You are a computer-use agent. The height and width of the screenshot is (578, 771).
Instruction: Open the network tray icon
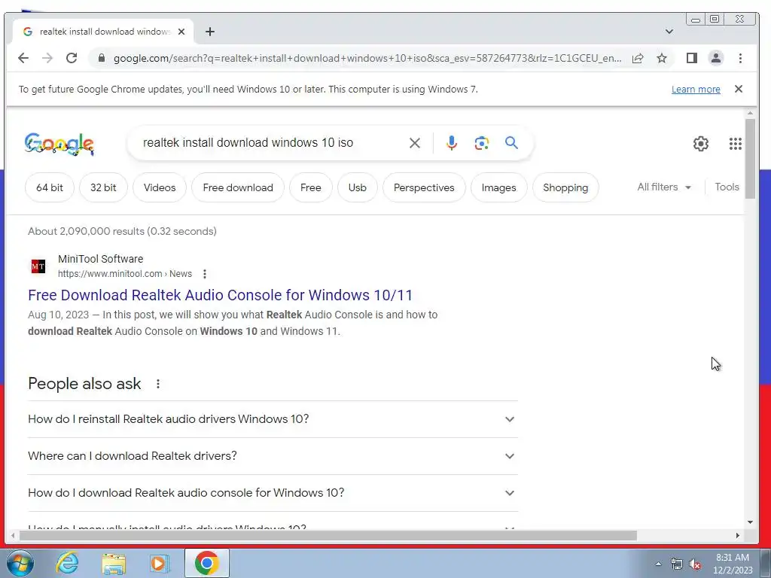pos(677,564)
